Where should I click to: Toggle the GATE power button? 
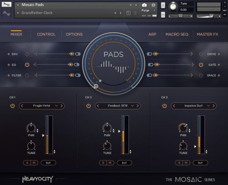[201, 65]
